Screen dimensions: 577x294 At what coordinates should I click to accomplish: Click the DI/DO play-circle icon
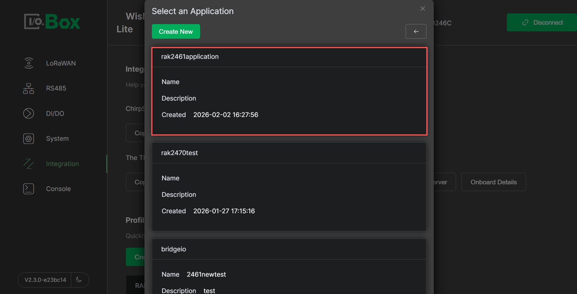click(29, 113)
